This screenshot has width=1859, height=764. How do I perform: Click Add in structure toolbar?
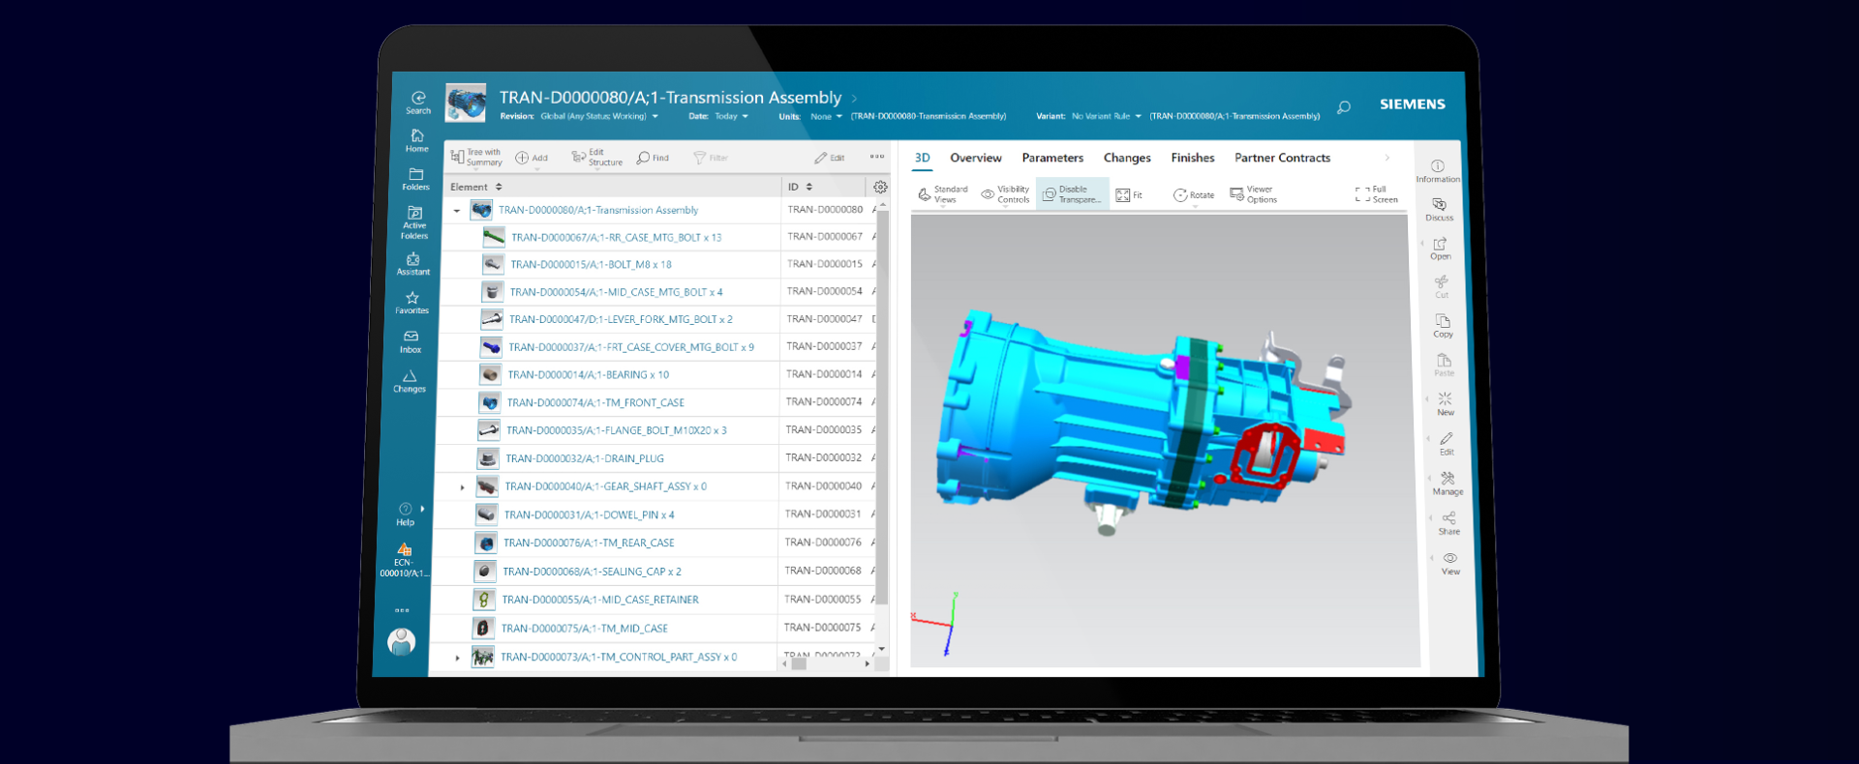tap(532, 158)
